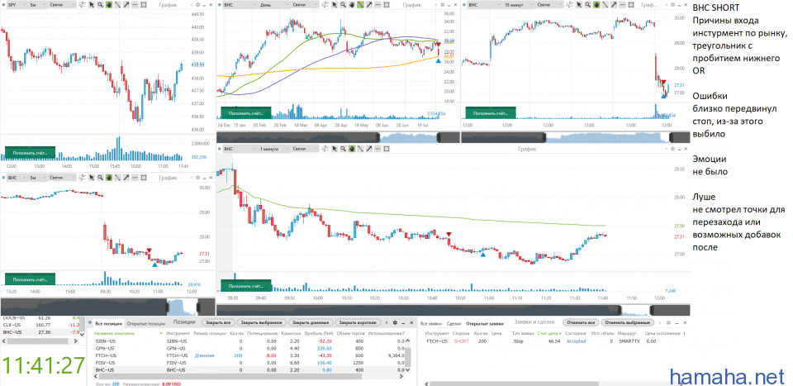Open the SPY ticker symbol dropdown
The image size is (793, 386).
click(x=17, y=5)
